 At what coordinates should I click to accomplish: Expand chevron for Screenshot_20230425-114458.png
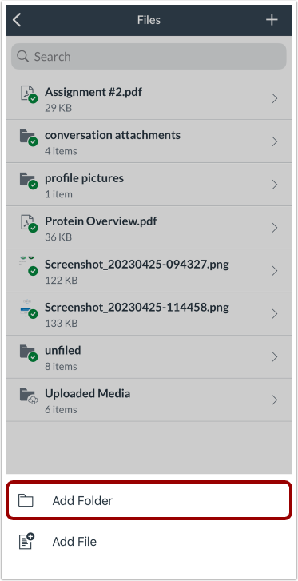(x=275, y=313)
